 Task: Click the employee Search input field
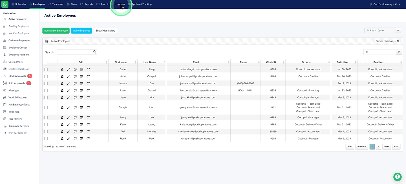pyautogui.click(x=77, y=52)
